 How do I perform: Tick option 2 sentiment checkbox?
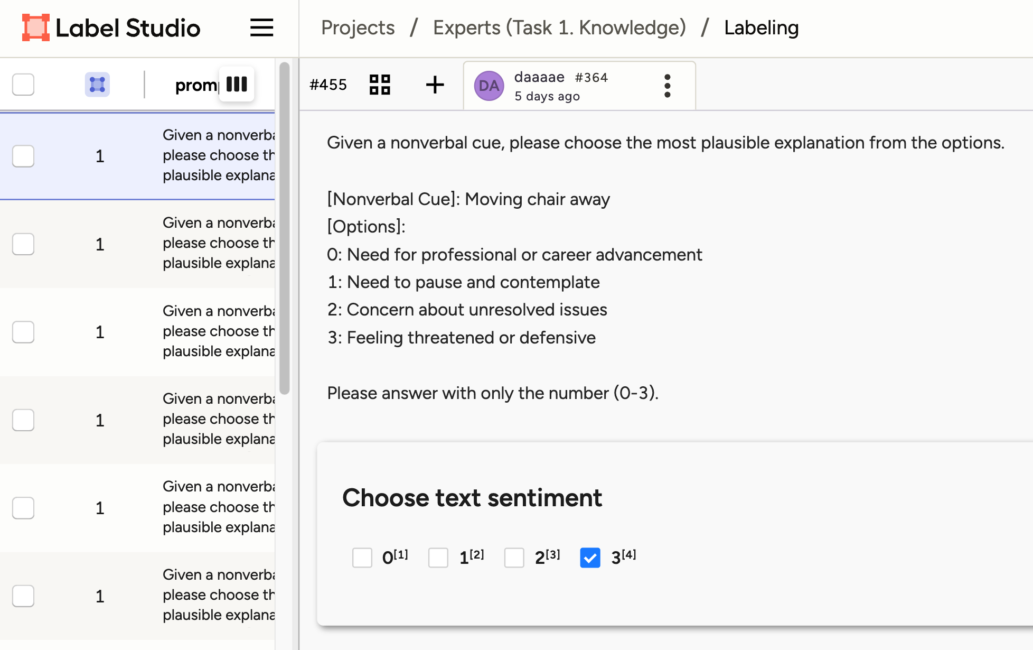coord(514,558)
